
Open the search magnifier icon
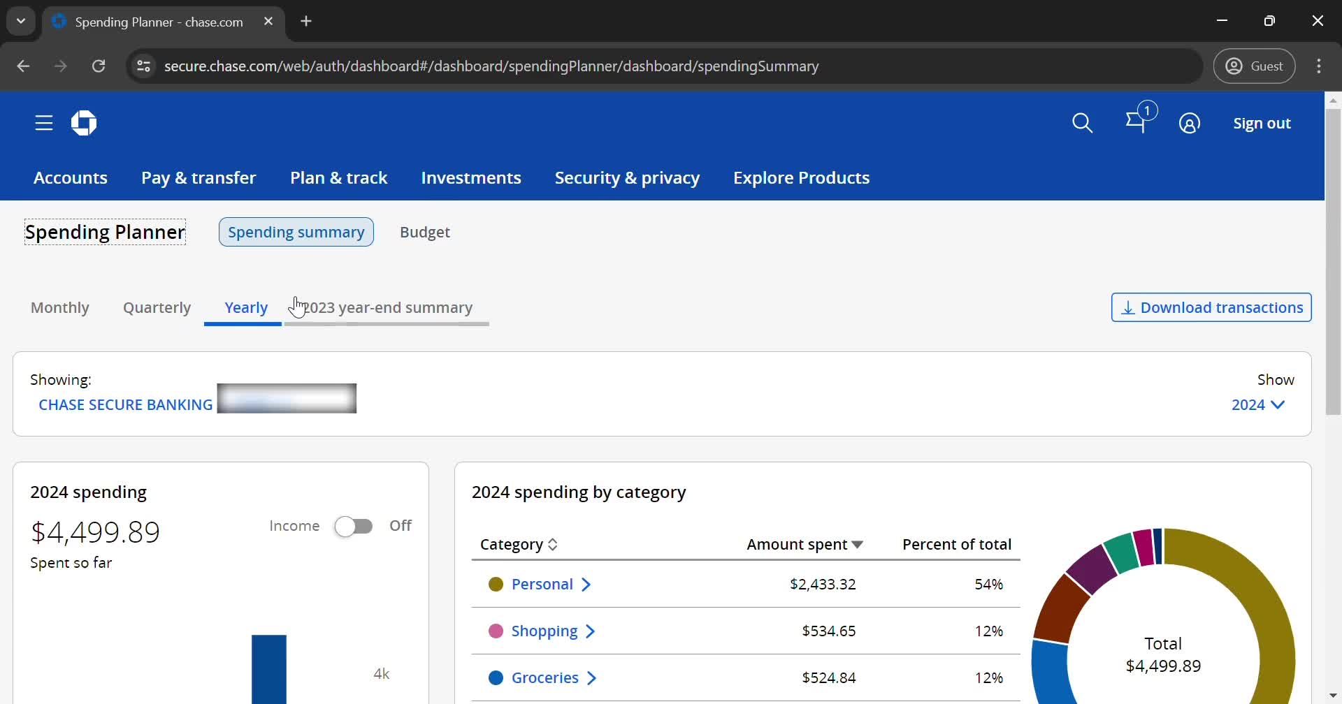point(1082,123)
